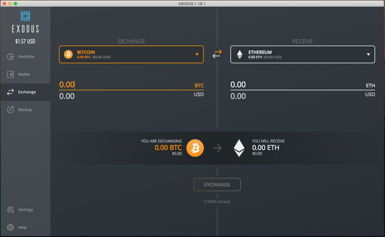Open the ETHEREUM receive asset selector

coord(303,54)
